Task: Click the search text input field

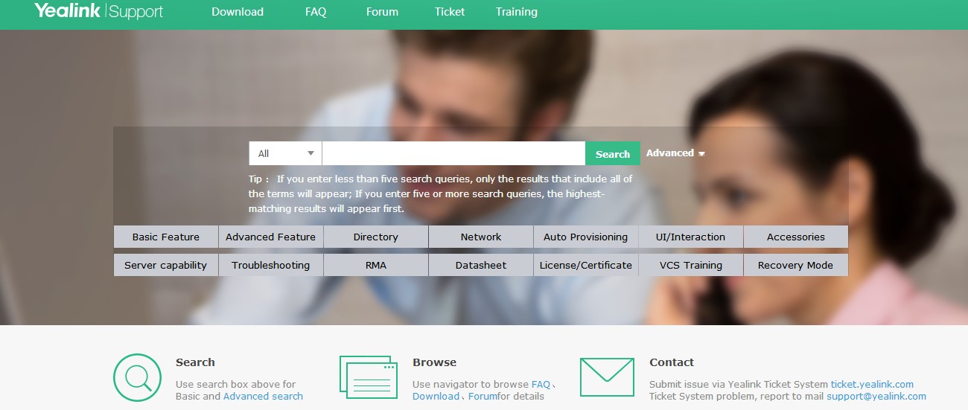Action: [453, 153]
